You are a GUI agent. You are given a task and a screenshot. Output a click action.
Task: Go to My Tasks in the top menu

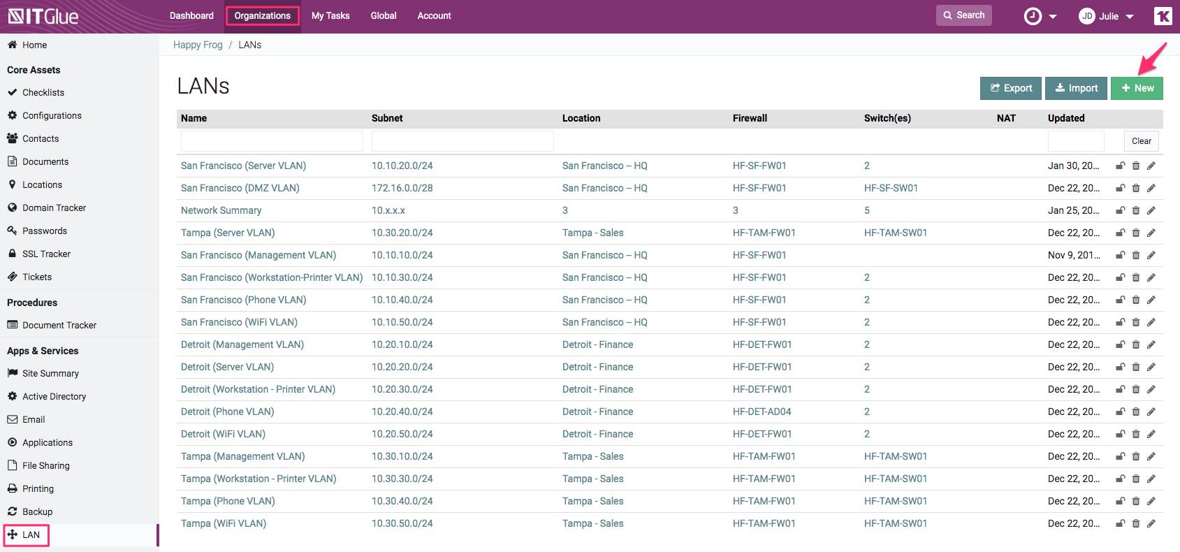point(330,15)
